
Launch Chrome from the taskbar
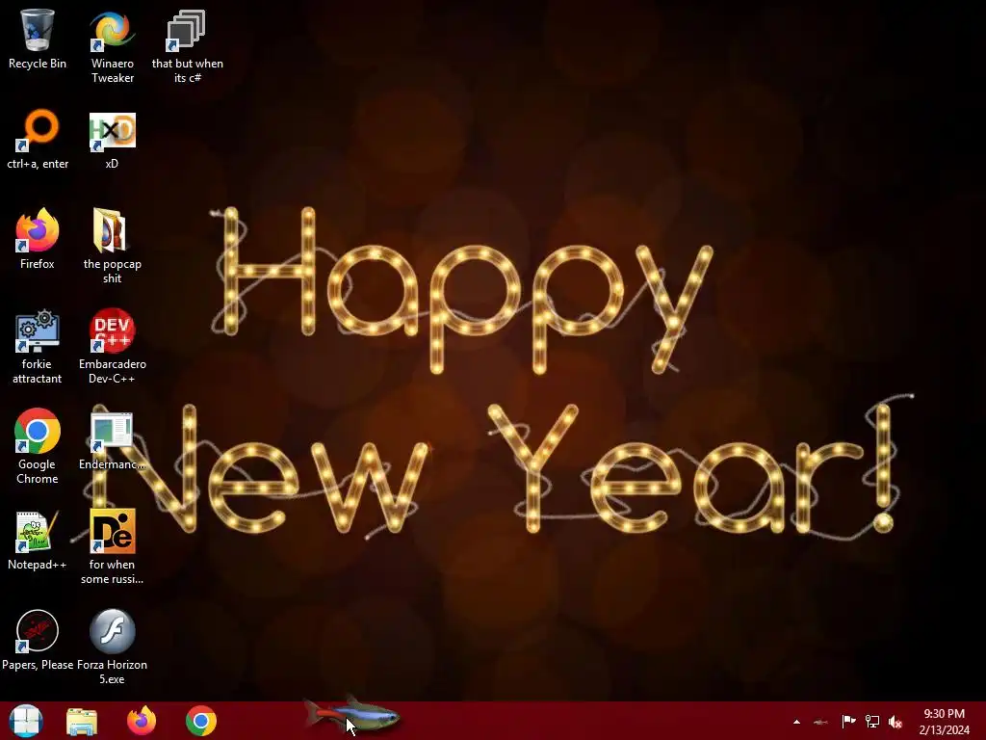pos(201,721)
